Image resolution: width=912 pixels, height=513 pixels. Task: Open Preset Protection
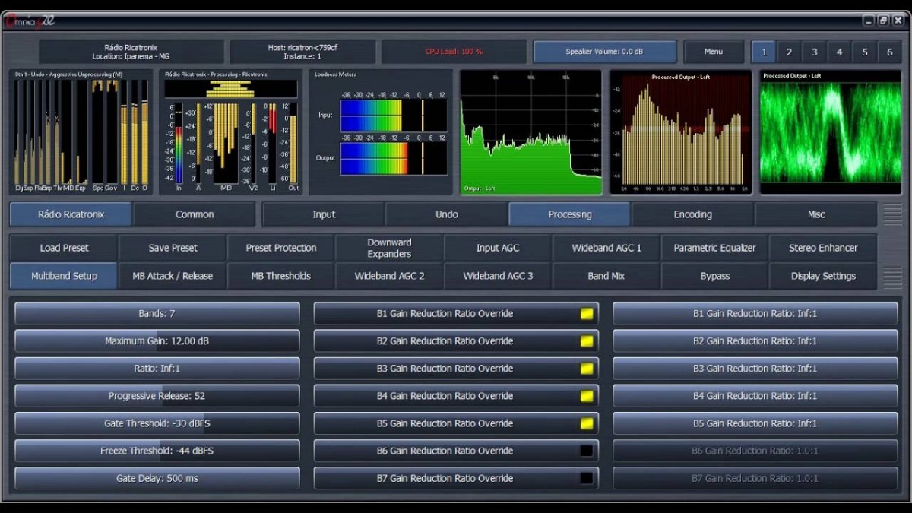[281, 248]
